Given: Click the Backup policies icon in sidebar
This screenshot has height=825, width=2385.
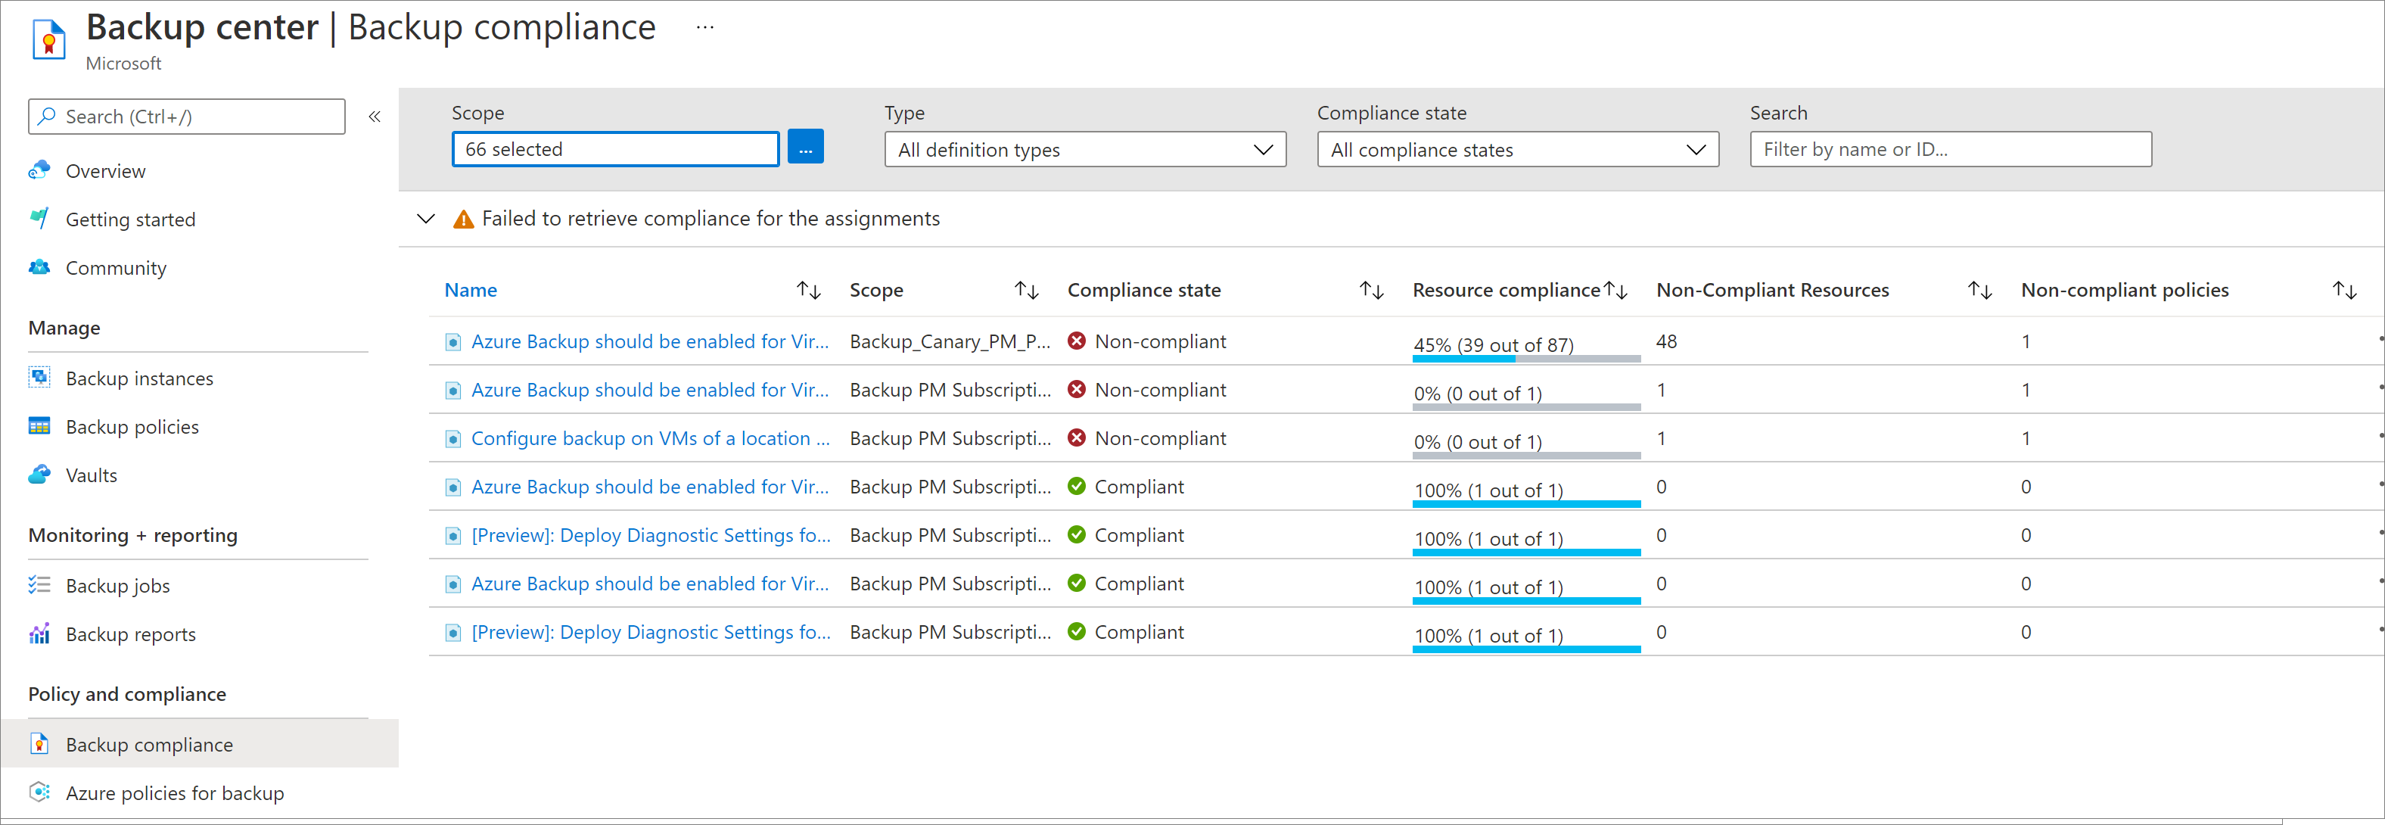Looking at the screenshot, I should click(x=39, y=425).
